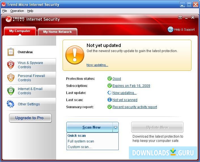Click Now updating... link beside Last update
The width and height of the screenshot is (200, 162).
tap(124, 93)
